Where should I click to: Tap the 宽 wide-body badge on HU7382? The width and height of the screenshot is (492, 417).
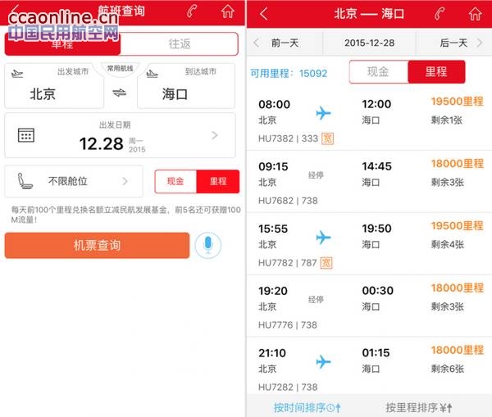coord(327,138)
